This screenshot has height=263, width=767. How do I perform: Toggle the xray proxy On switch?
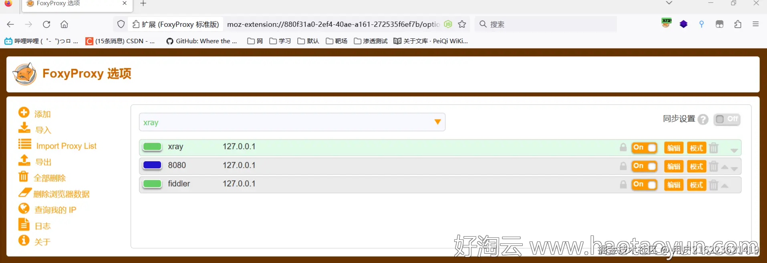644,148
